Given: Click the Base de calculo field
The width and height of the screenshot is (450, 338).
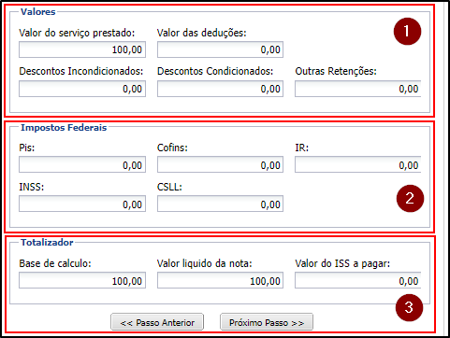Looking at the screenshot, I should tap(82, 280).
